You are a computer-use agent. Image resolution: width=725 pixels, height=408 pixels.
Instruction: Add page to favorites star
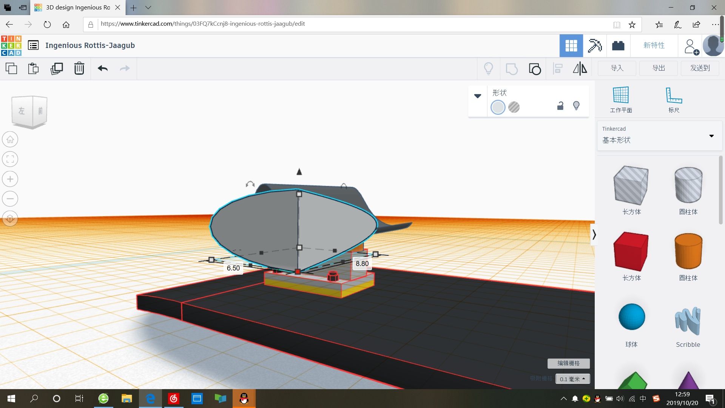click(x=632, y=25)
